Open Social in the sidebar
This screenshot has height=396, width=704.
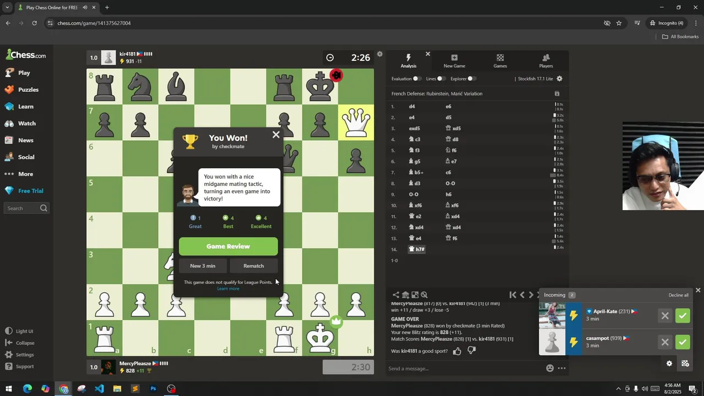(x=26, y=157)
